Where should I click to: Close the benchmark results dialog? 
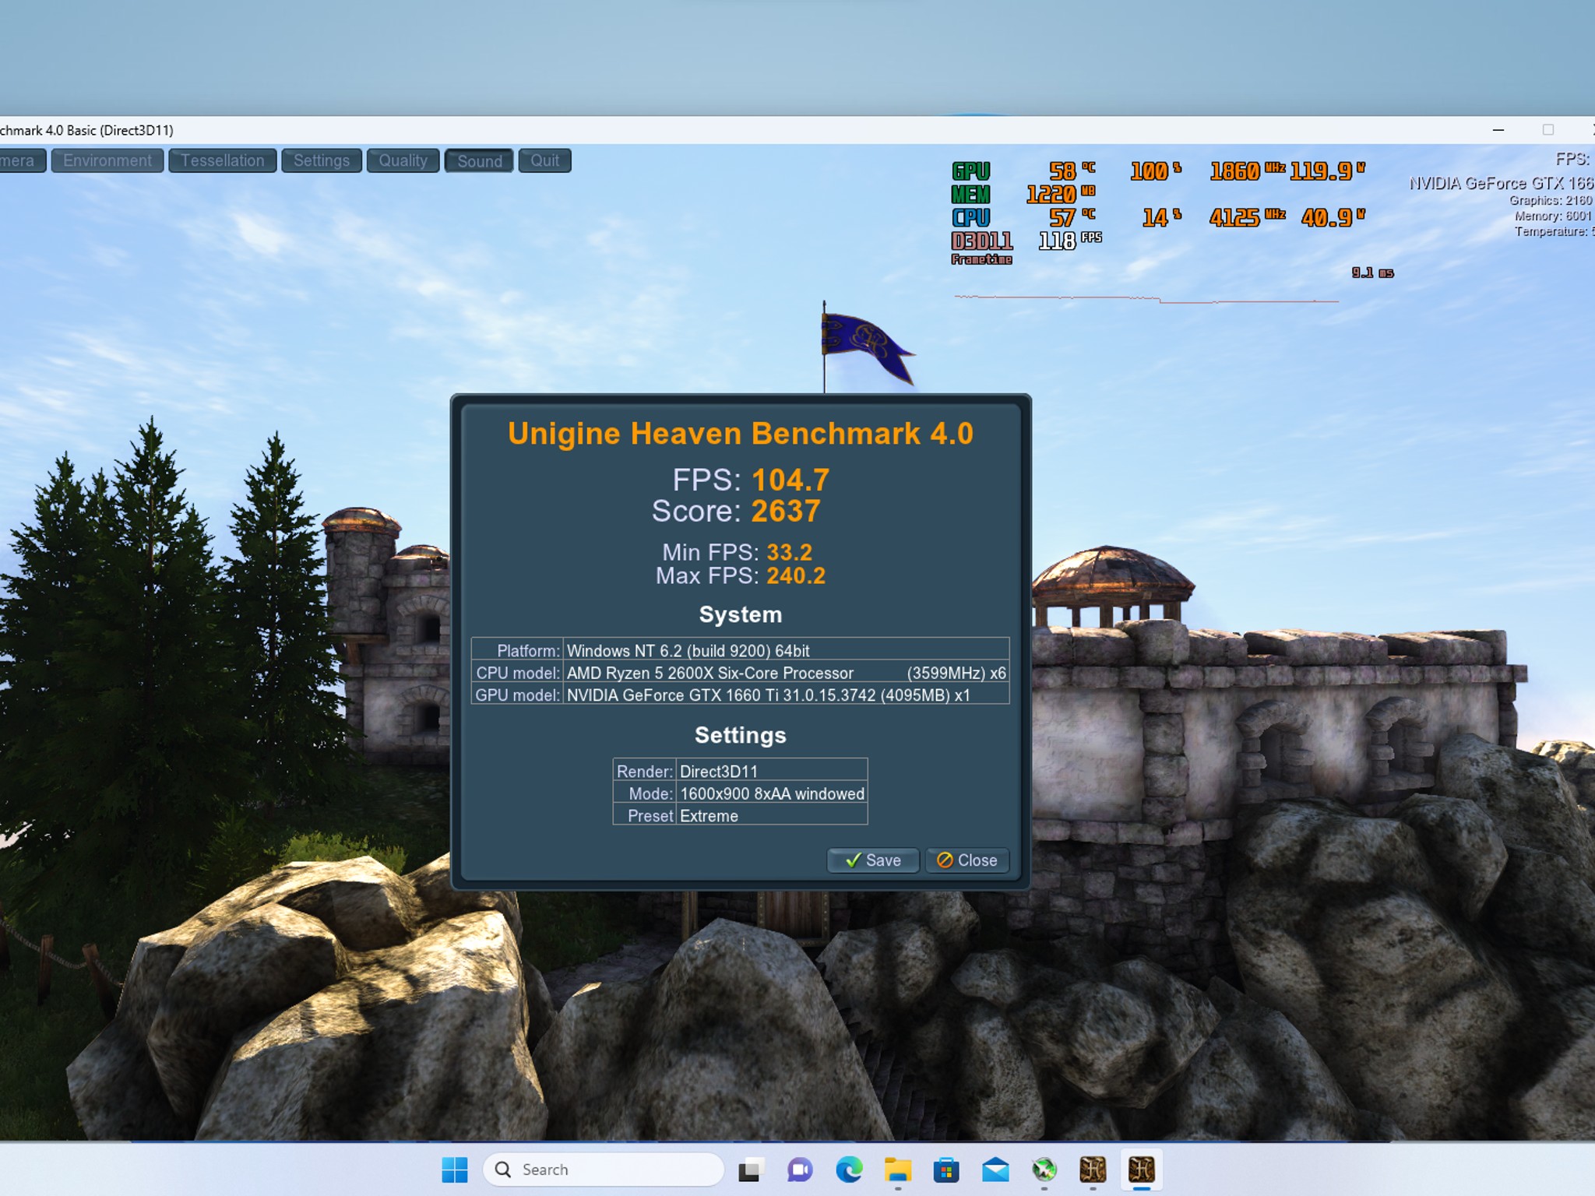coord(967,860)
